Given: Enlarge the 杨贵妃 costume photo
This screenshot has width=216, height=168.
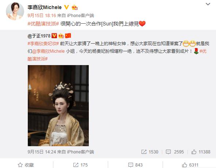Looking at the screenshot, I should (58, 105).
